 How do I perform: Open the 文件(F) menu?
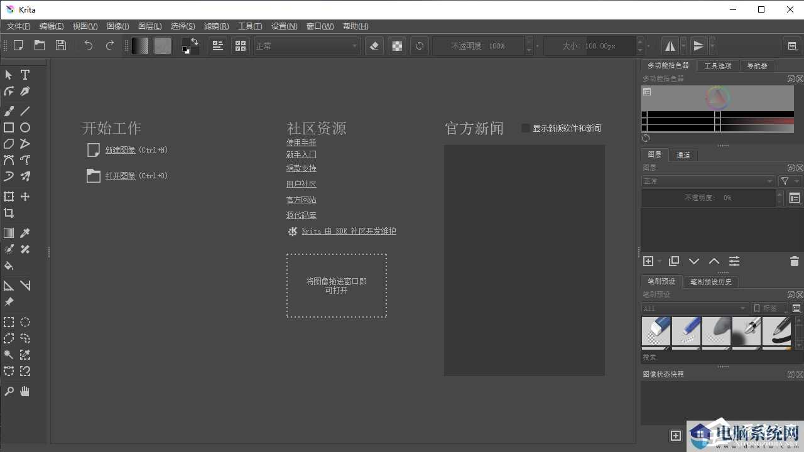pyautogui.click(x=19, y=26)
